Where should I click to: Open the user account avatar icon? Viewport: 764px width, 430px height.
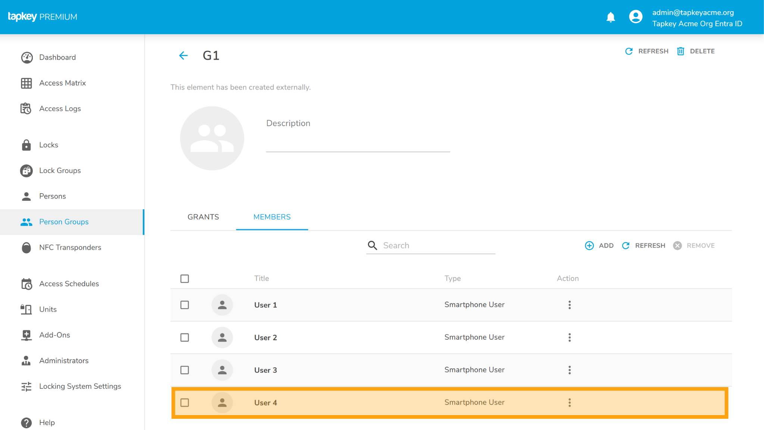tap(636, 17)
